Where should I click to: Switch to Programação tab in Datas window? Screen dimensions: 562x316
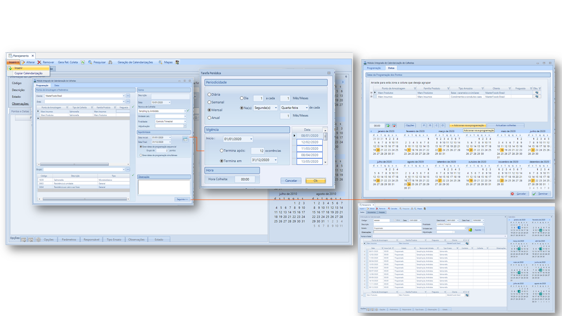coord(374,68)
